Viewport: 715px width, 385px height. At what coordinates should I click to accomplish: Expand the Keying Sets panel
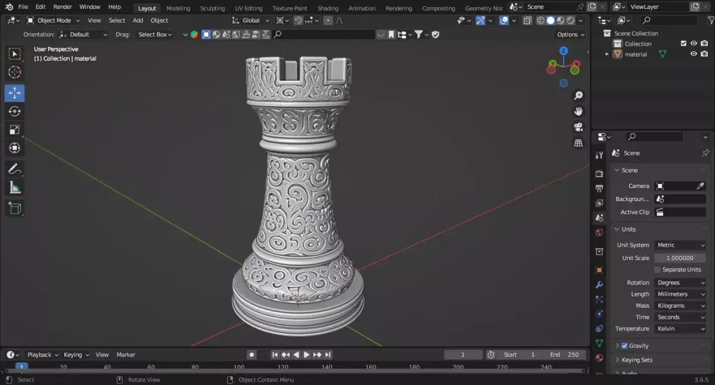coord(637,360)
